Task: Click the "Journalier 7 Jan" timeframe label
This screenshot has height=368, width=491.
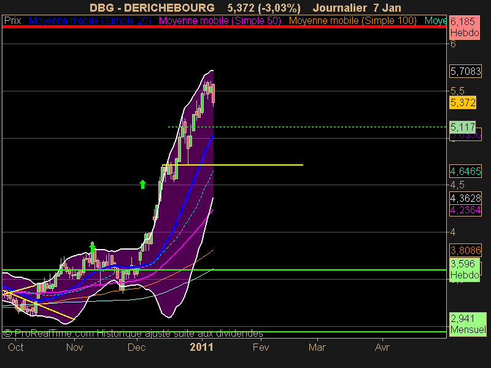Action: (x=357, y=7)
